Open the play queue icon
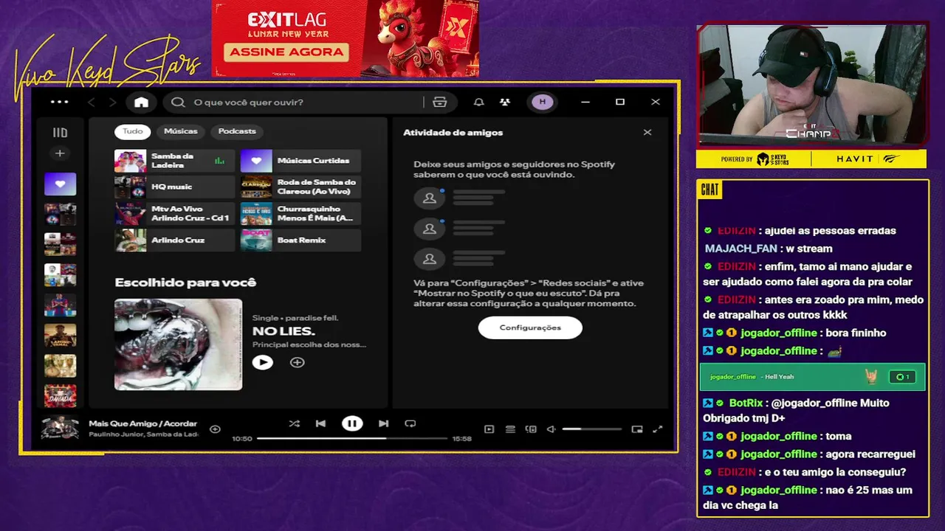The width and height of the screenshot is (945, 531). 510,429
